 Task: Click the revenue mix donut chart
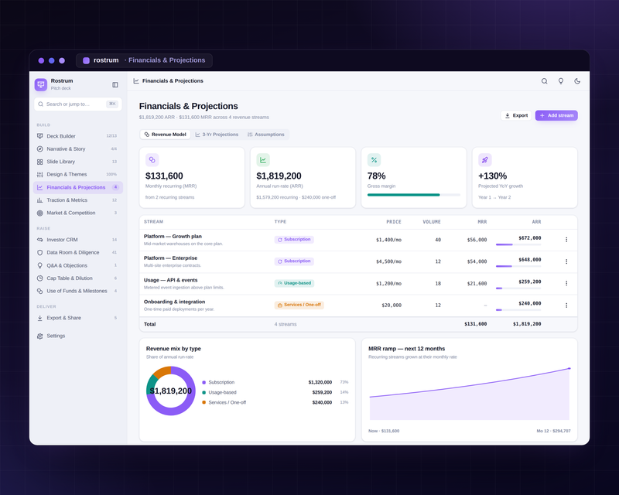click(x=170, y=391)
